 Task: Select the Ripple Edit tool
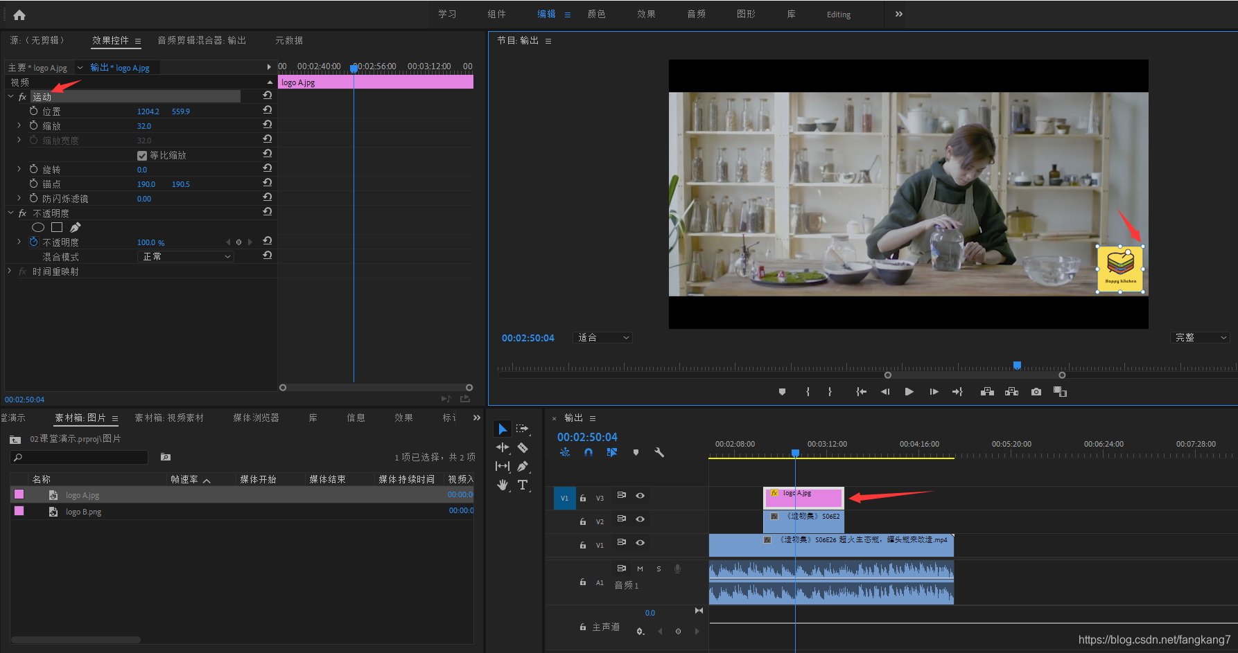503,448
